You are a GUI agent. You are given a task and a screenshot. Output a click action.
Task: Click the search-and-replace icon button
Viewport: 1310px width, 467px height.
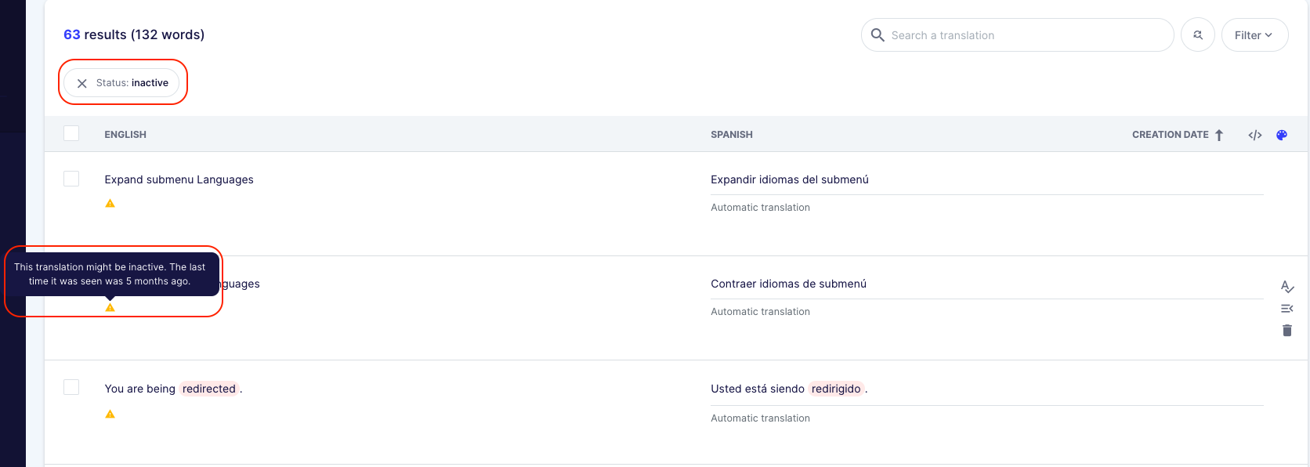(1197, 35)
